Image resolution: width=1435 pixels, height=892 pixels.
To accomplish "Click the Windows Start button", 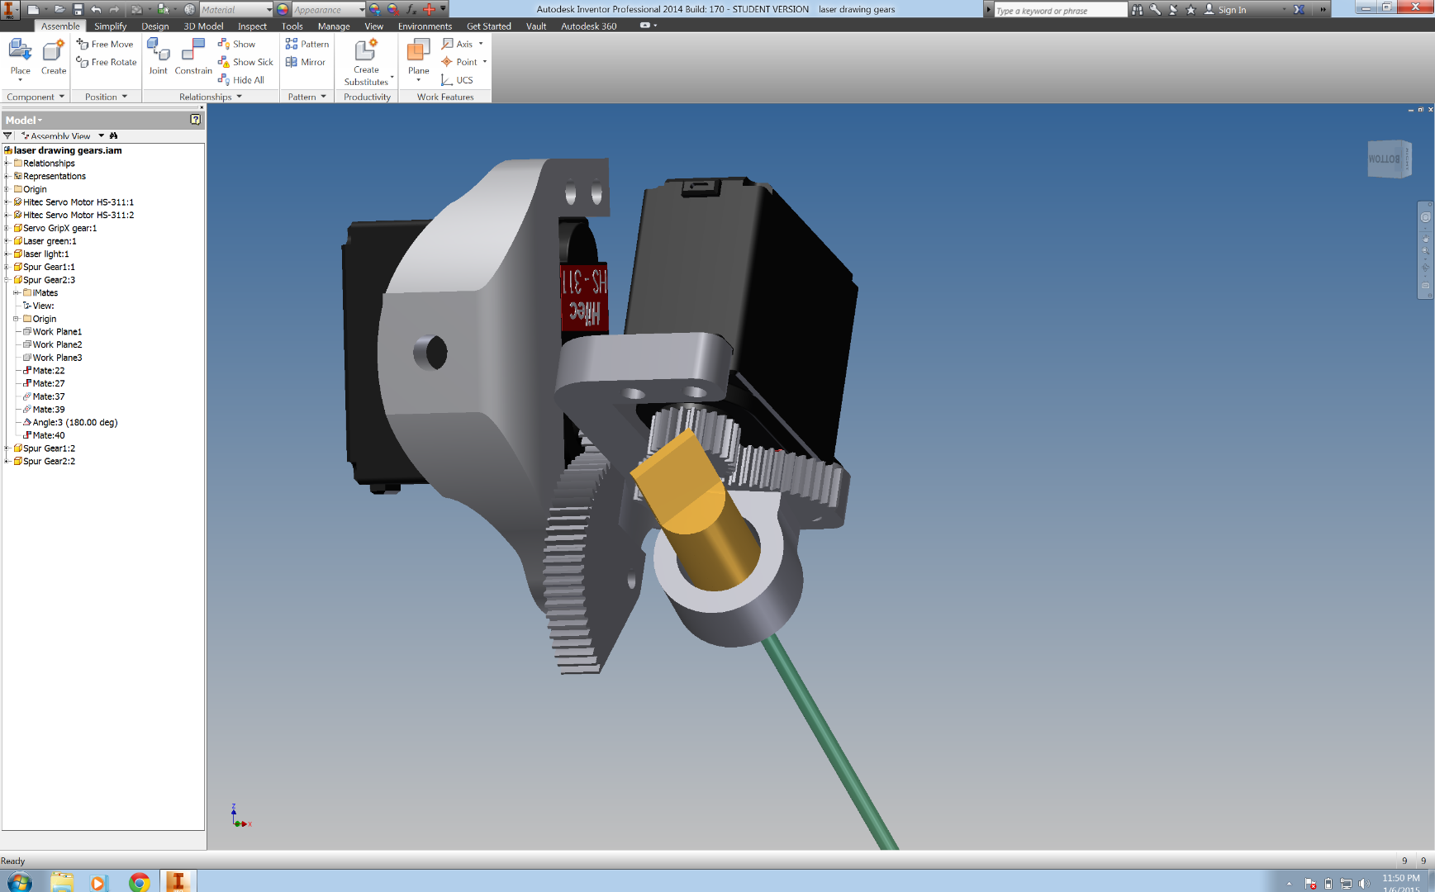I will pos(19,881).
